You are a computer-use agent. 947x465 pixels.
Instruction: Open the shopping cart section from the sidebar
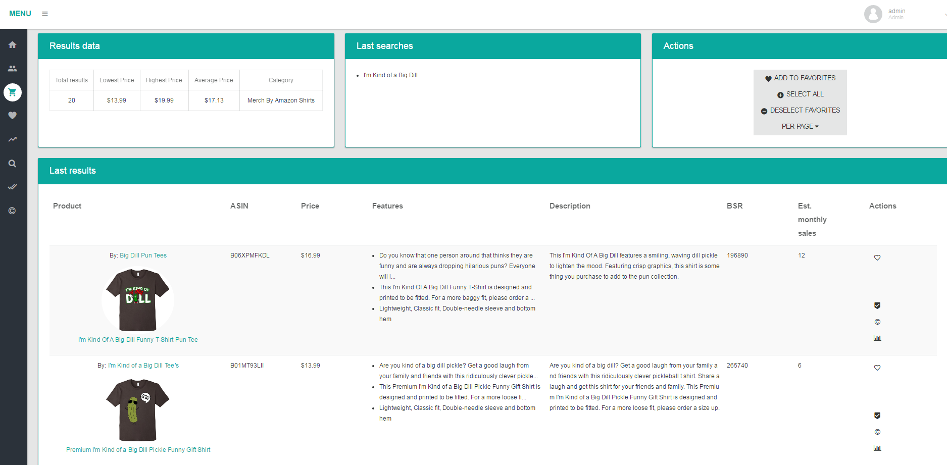click(12, 92)
